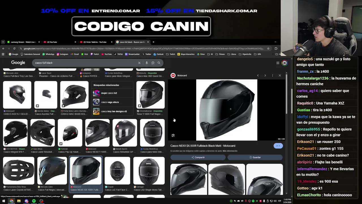Click the browser address bar
Image resolution: width=362 pixels, height=204 pixels.
click(x=144, y=48)
